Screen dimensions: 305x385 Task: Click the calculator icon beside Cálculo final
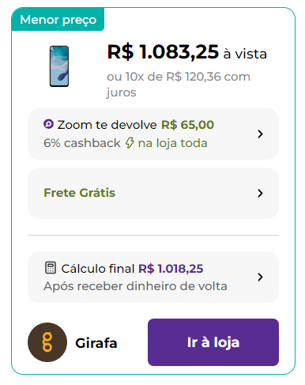[51, 268]
